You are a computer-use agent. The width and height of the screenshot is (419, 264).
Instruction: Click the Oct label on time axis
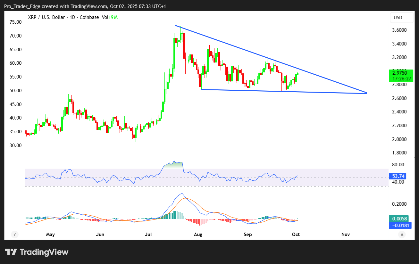[296, 235]
